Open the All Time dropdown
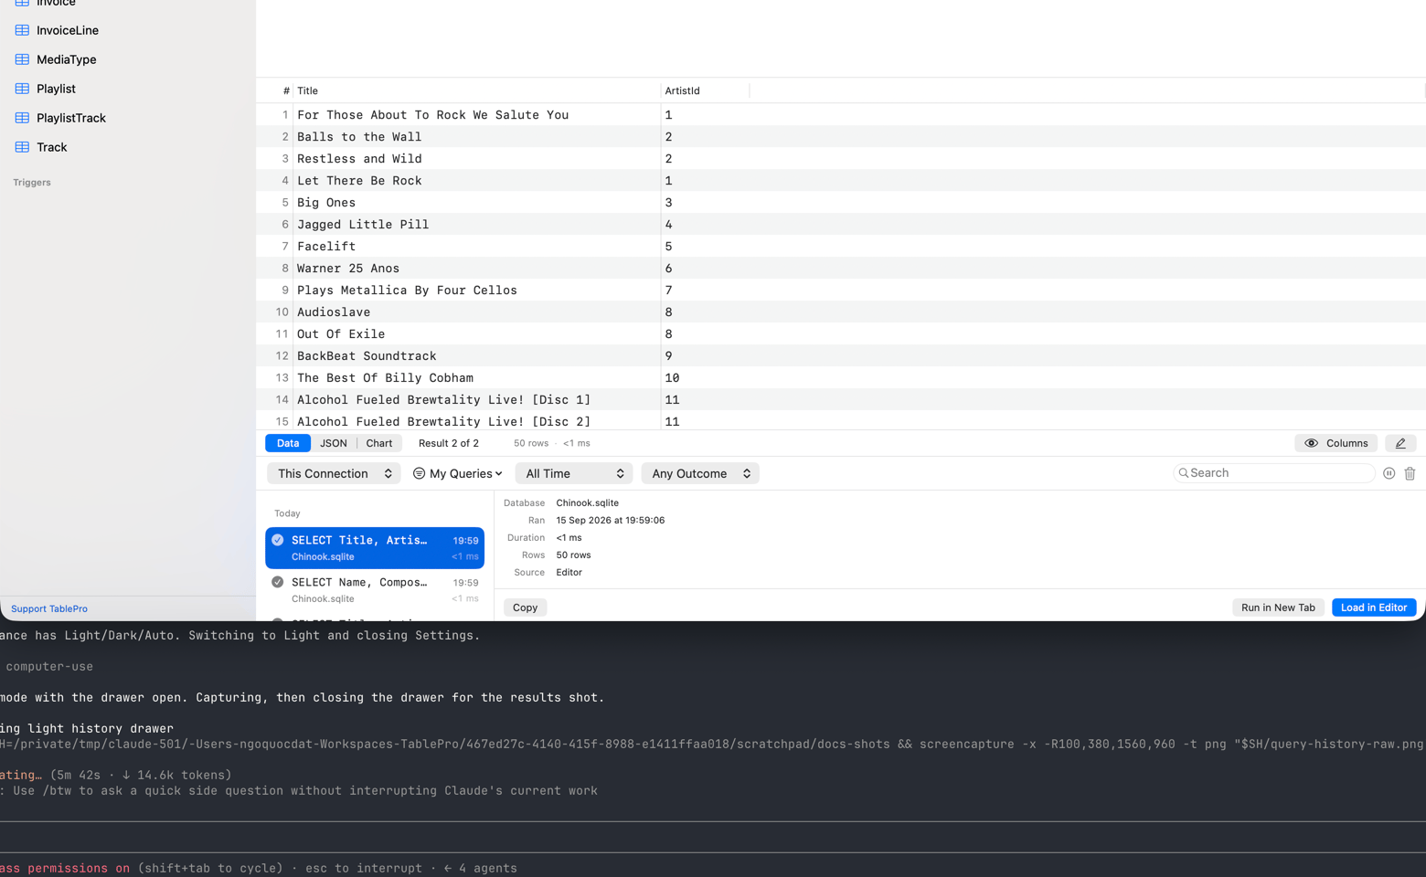This screenshot has height=877, width=1426. [x=574, y=473]
